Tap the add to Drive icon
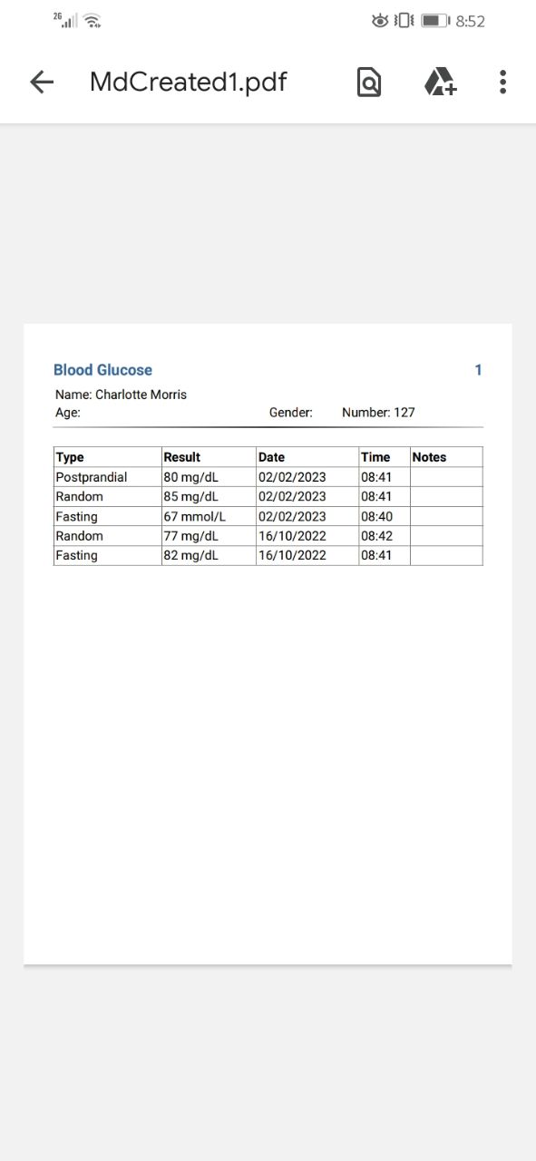 pos(441,83)
